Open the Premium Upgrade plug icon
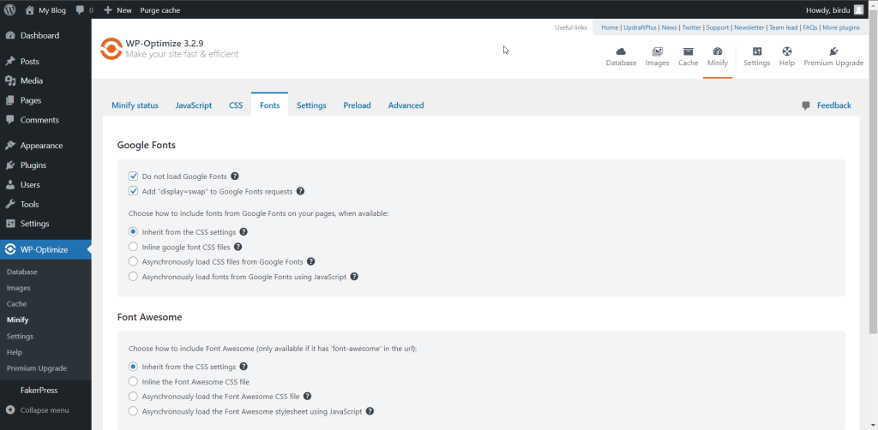Screen dimensions: 878x430 coord(833,51)
